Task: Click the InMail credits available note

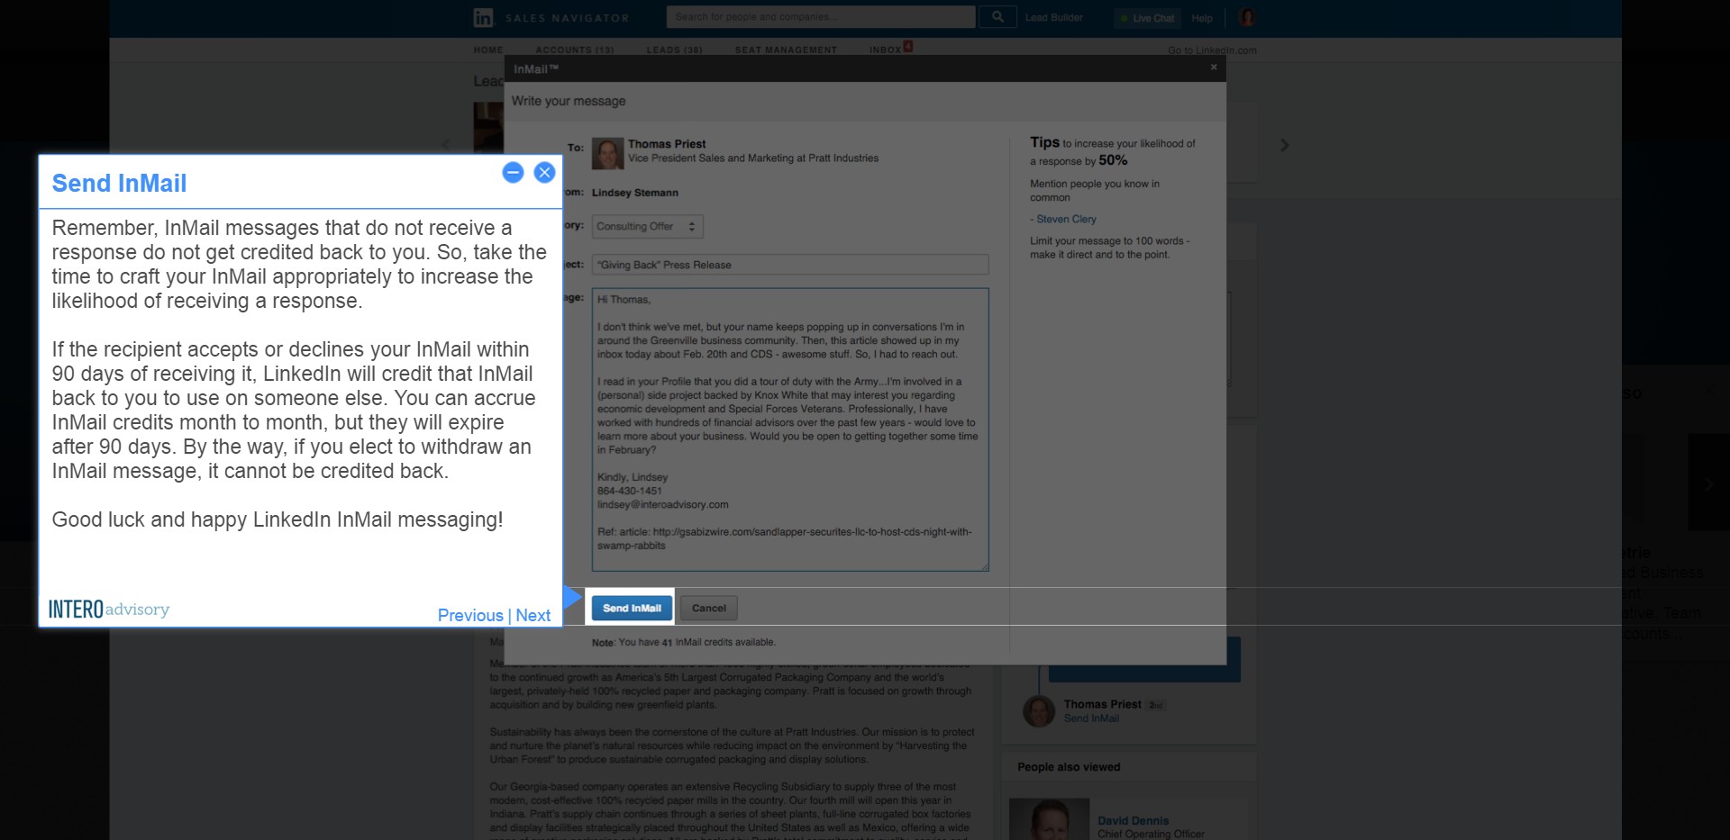Action: coord(683,642)
